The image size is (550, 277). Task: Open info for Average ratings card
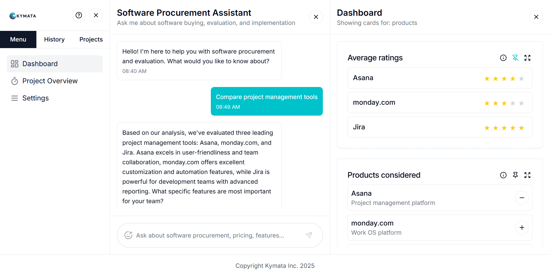(x=503, y=58)
